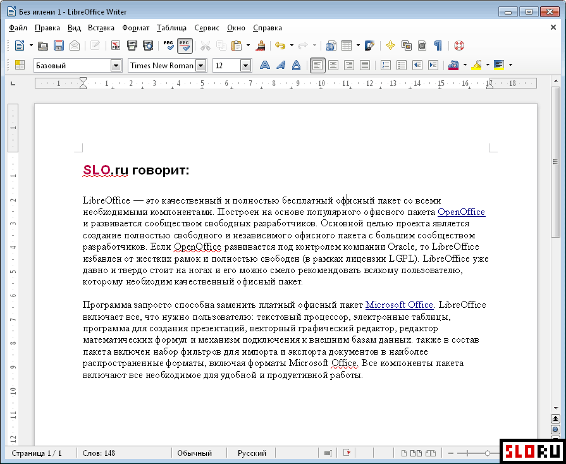
Task: Toggle automatic spell checking
Action: pos(185,46)
